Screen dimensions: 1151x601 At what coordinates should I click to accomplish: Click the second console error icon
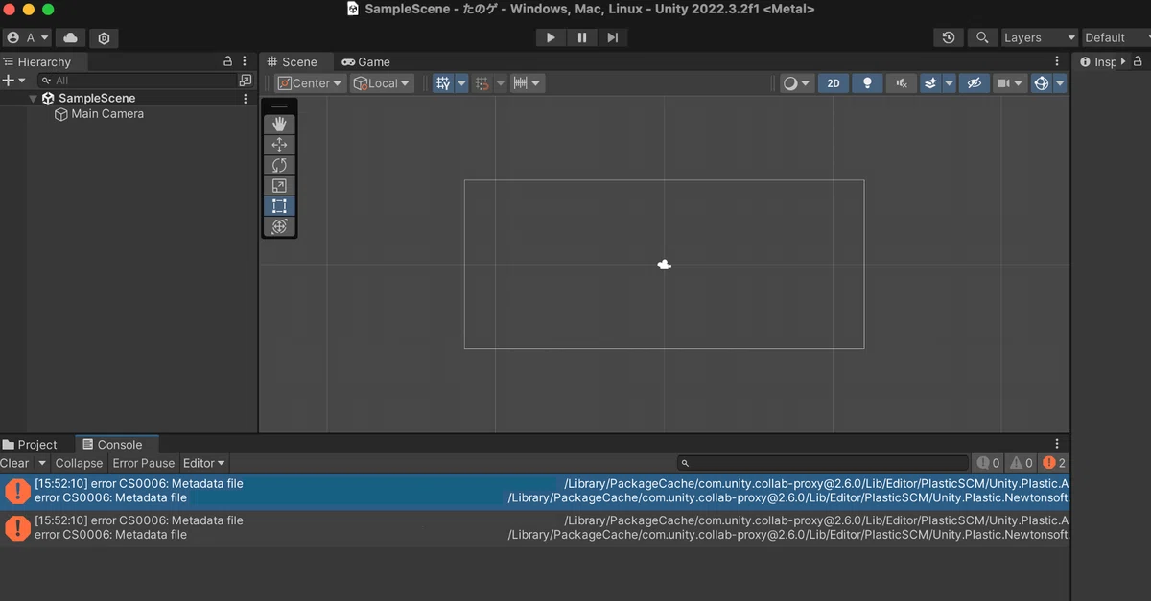(x=17, y=527)
